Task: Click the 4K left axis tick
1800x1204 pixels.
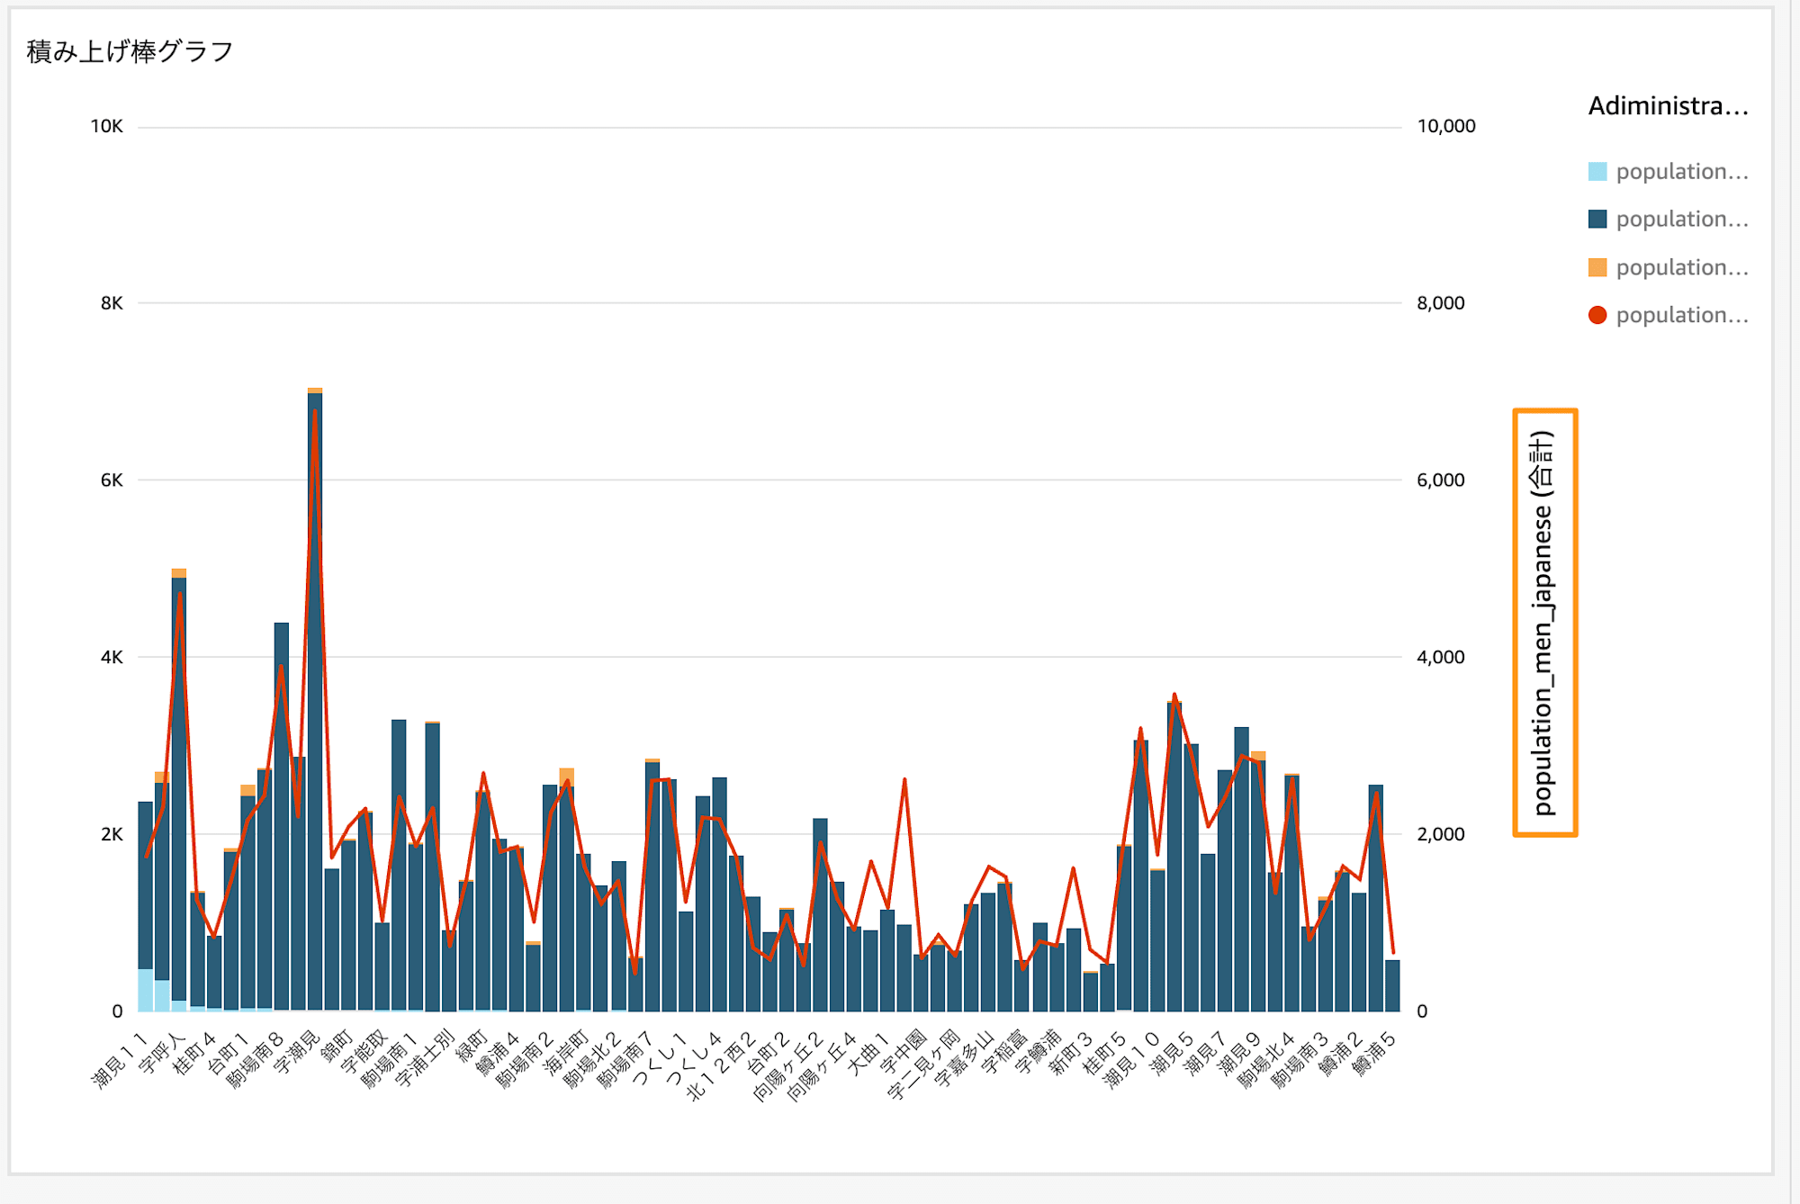Action: point(112,657)
